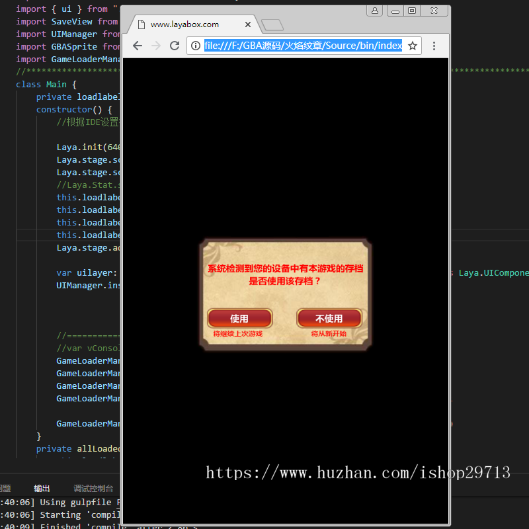Click the address bar URL field

(303, 46)
